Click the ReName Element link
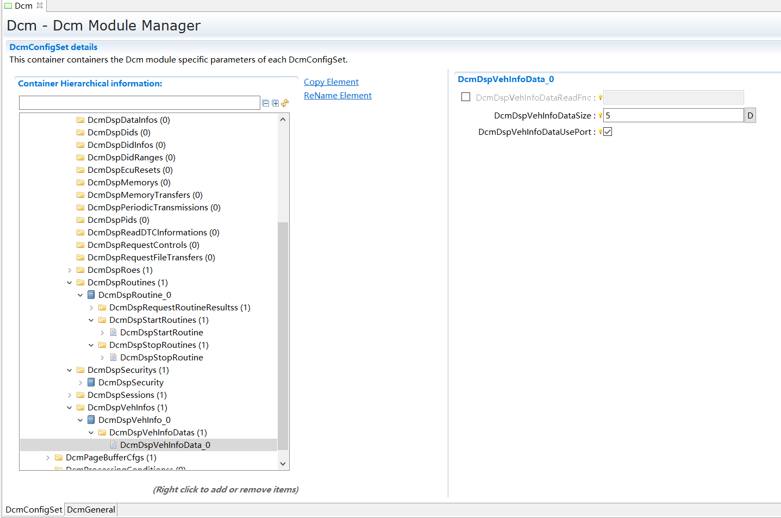This screenshot has width=781, height=518. pyautogui.click(x=338, y=96)
